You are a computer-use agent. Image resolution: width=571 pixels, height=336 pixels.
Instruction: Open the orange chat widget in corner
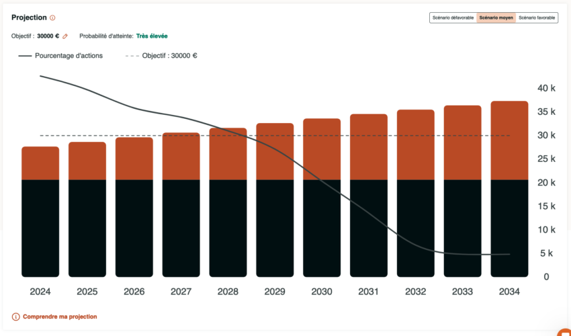coord(564,331)
